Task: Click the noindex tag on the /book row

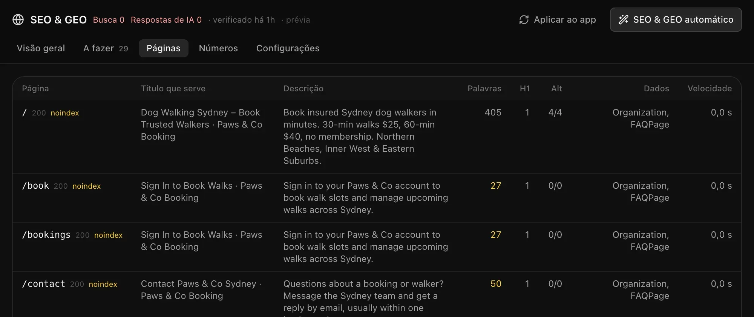Action: coord(87,186)
